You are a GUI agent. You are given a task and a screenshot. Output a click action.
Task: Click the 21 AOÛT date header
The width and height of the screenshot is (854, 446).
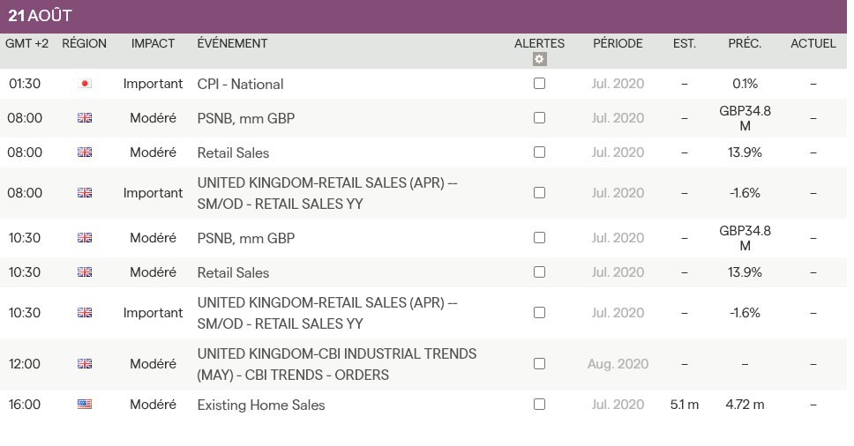pyautogui.click(x=40, y=16)
